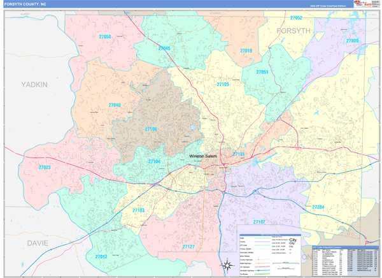Image resolution: width=382 pixels, height=278 pixels.
Task: Click the YADKIN county label
Action: (34, 84)
